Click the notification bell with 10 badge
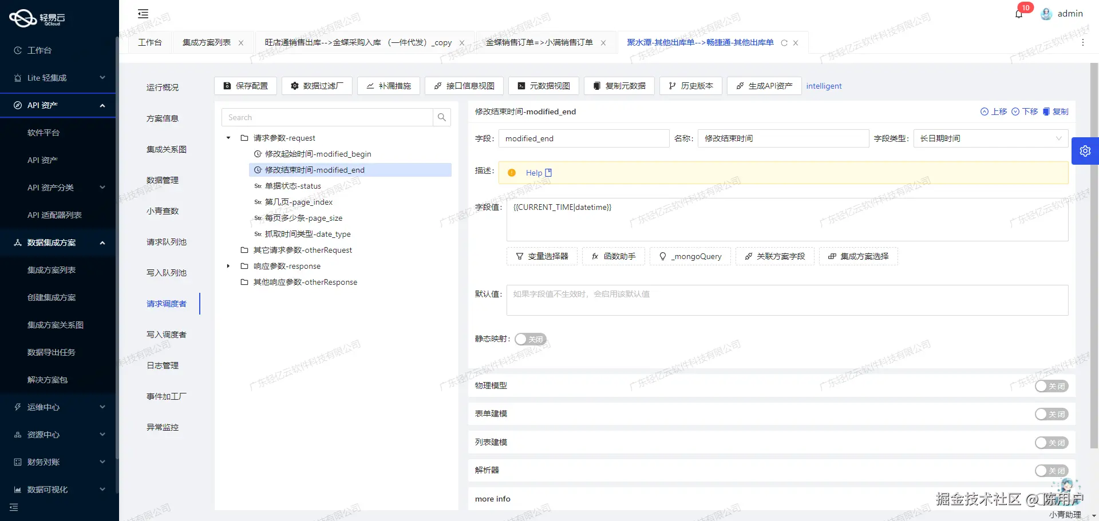The height and width of the screenshot is (521, 1099). 1019,13
